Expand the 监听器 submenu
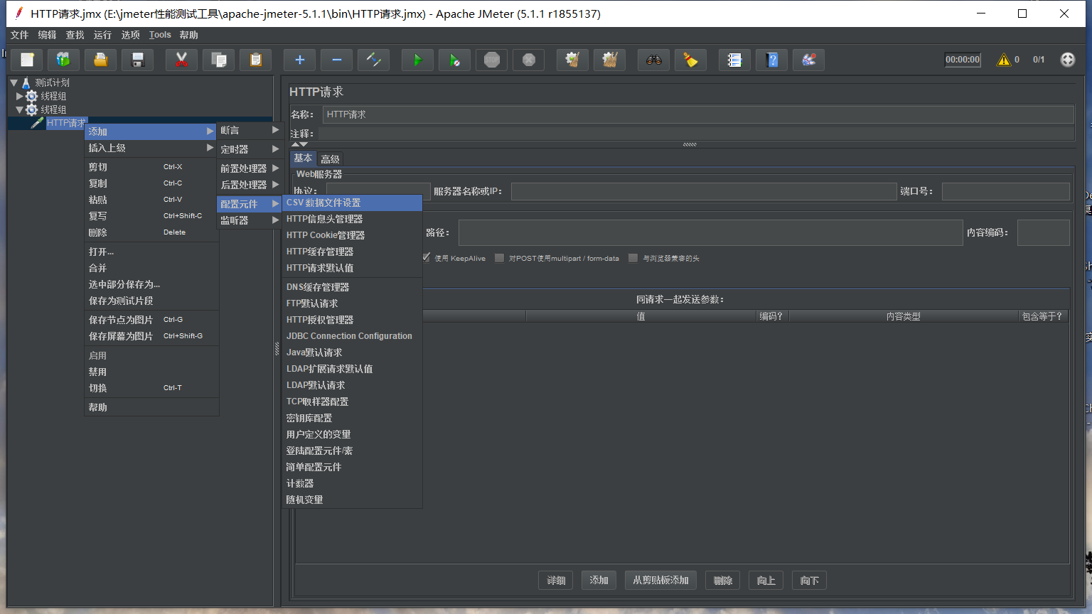 (250, 220)
